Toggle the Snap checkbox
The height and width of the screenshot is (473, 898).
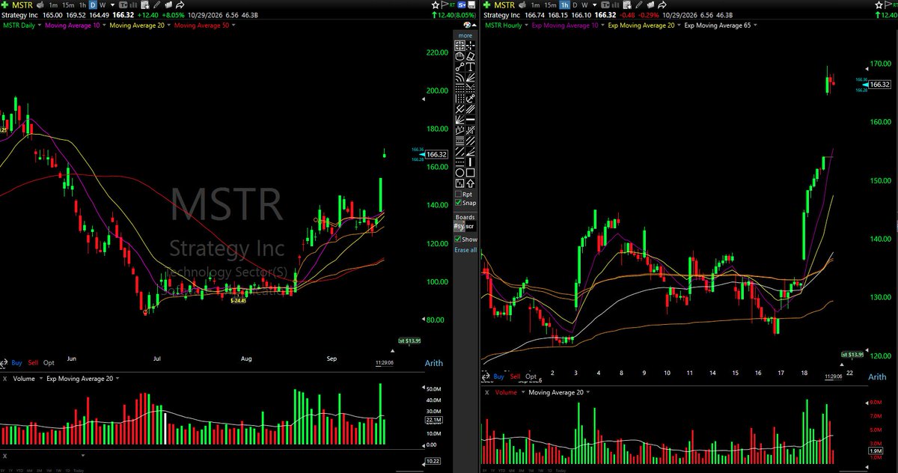(459, 203)
